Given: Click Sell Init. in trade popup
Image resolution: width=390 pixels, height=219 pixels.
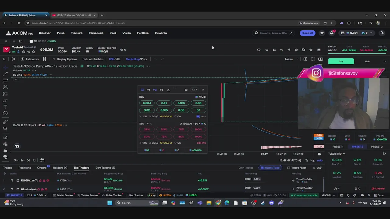Looking at the screenshot, I should 201,143.
